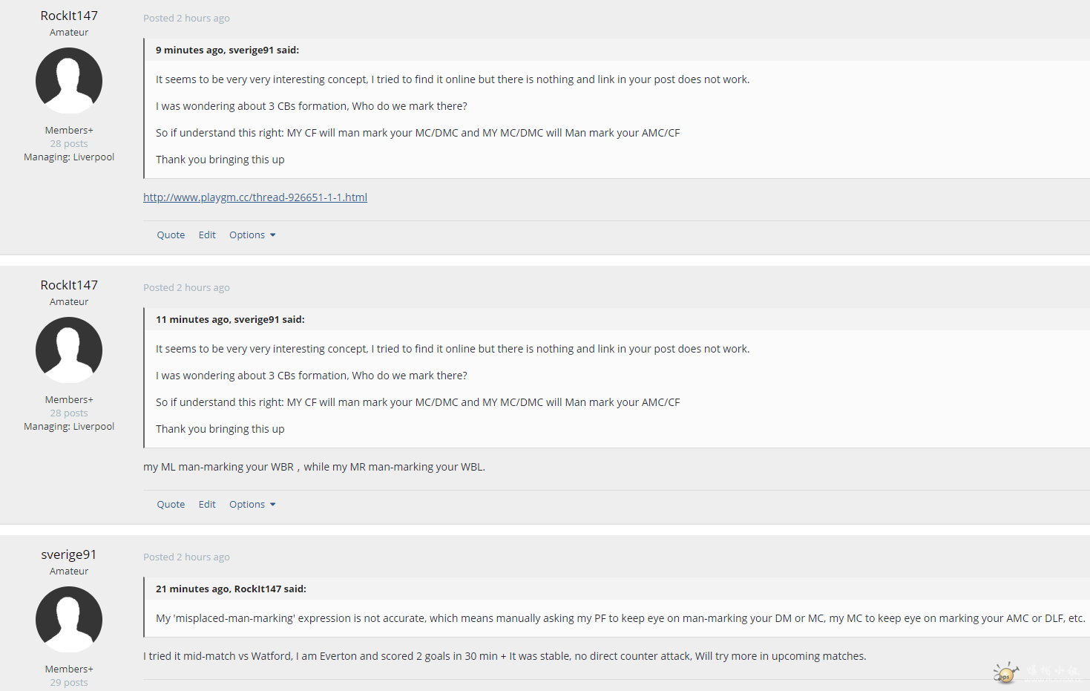This screenshot has width=1090, height=691.
Task: Click the second post's 'Posted 2 hours ago' timestamp
Action: click(x=186, y=288)
